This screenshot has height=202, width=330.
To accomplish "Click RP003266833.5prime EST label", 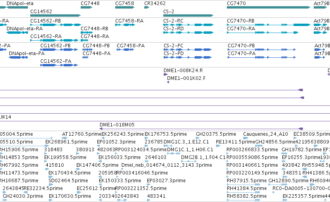I will pyautogui.click(x=252, y=150).
